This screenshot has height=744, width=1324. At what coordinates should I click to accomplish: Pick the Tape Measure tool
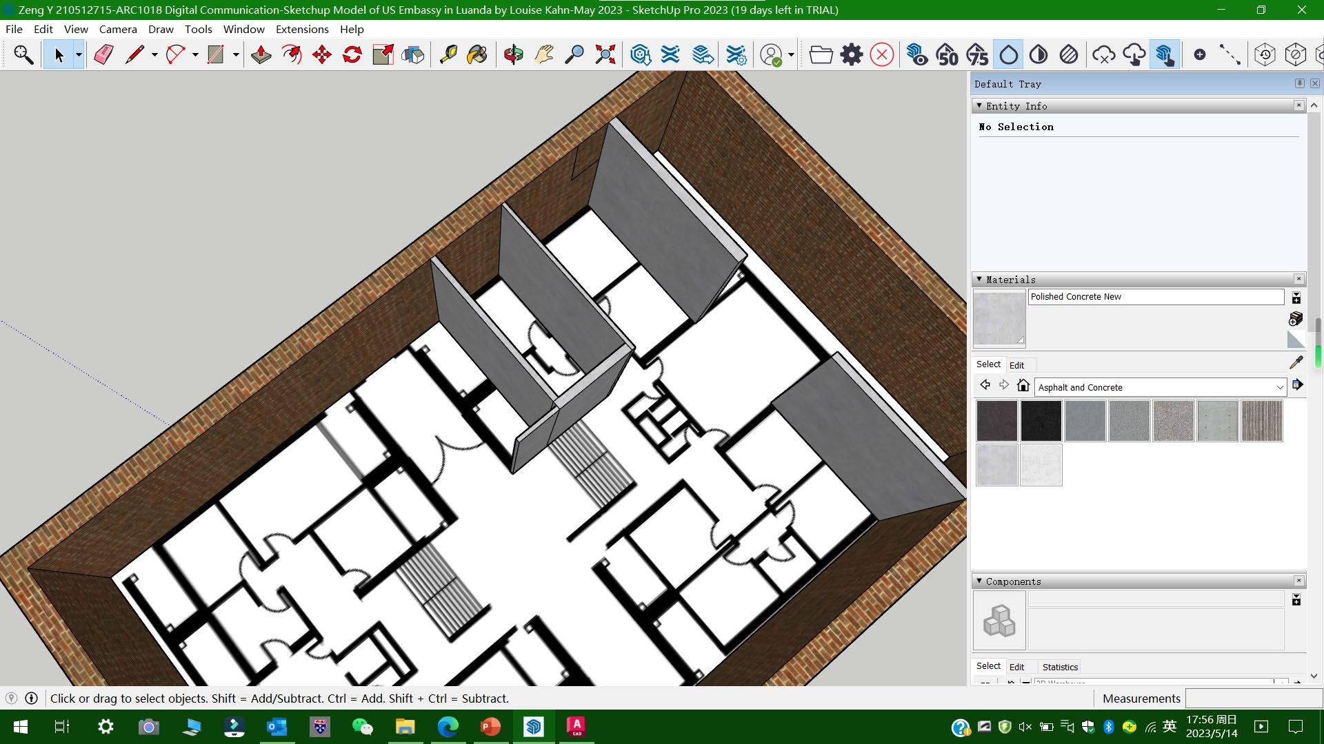(448, 55)
